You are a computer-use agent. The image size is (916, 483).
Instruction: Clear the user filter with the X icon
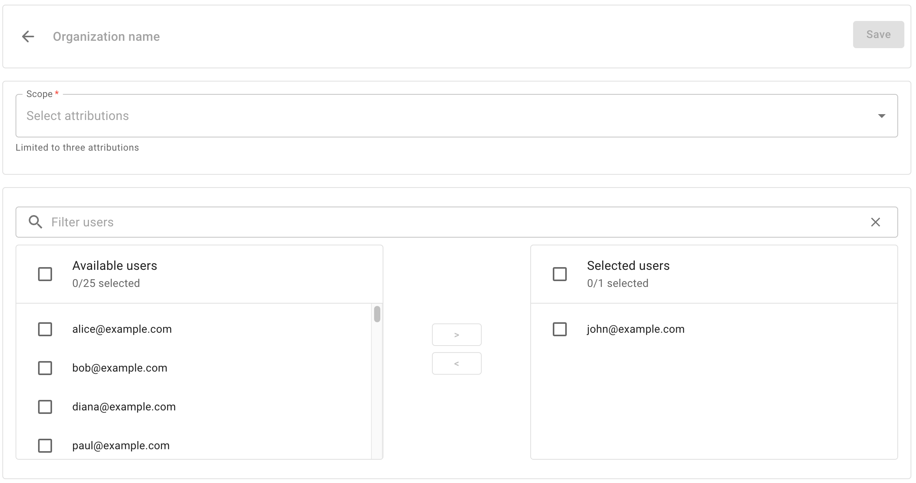pyautogui.click(x=875, y=222)
